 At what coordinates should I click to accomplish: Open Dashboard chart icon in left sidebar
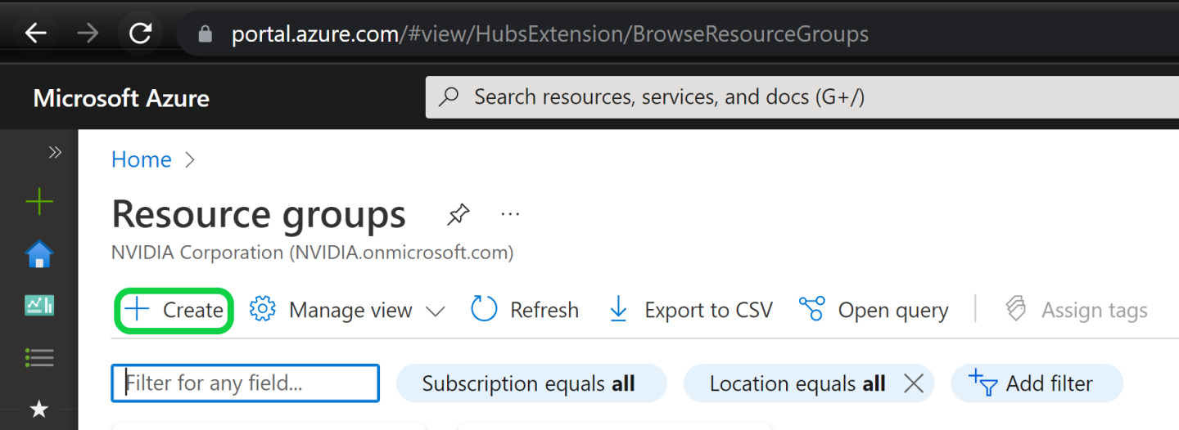point(39,306)
